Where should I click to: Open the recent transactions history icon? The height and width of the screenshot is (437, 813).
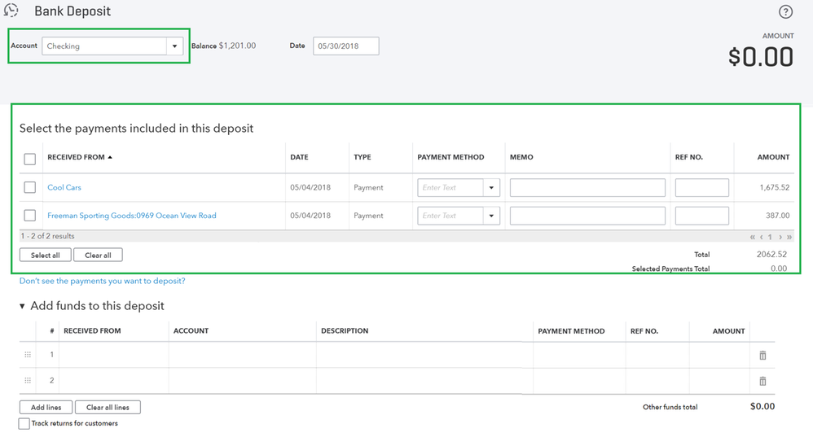coord(11,11)
